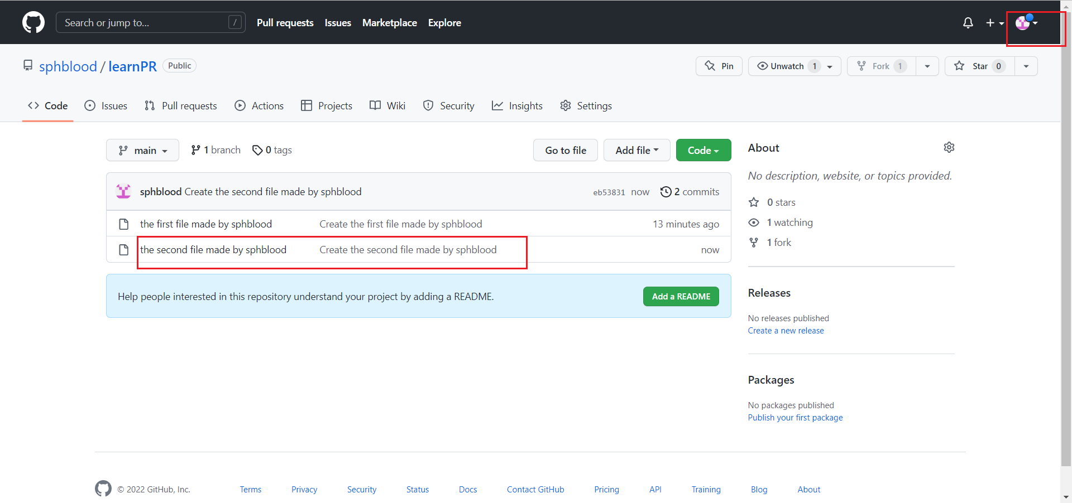
Task: Click Add a README button
Action: pos(681,296)
